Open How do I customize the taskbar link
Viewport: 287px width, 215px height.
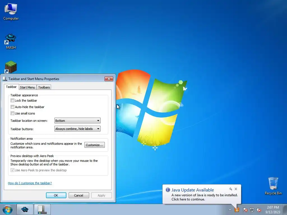point(30,183)
